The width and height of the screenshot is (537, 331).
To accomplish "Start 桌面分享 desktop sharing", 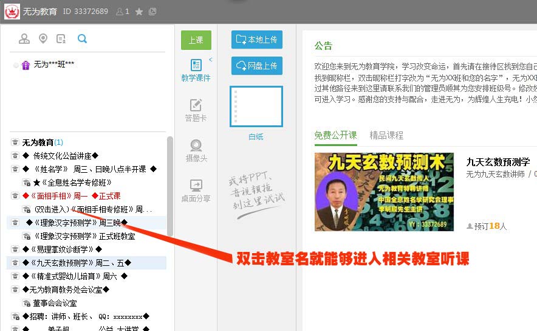I will point(196,191).
